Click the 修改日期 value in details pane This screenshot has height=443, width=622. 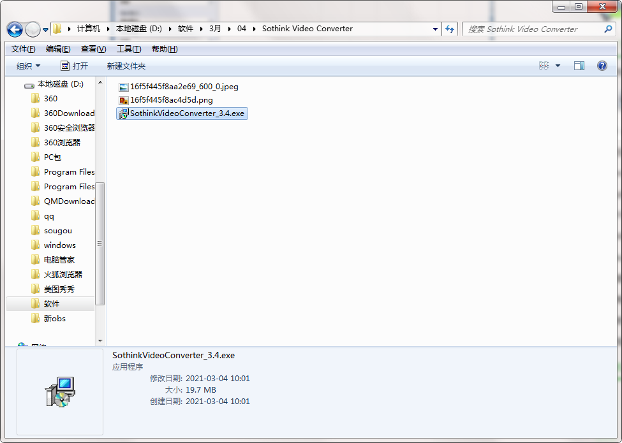[218, 379]
